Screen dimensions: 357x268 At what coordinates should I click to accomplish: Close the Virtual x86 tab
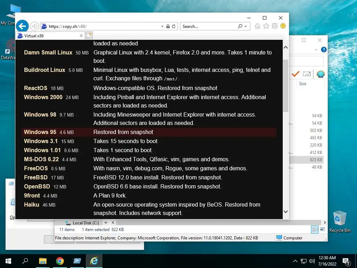81,36
